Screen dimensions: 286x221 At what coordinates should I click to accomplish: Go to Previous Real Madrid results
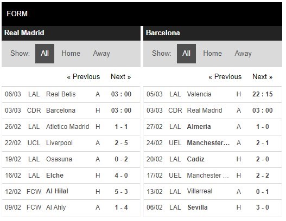[84, 76]
